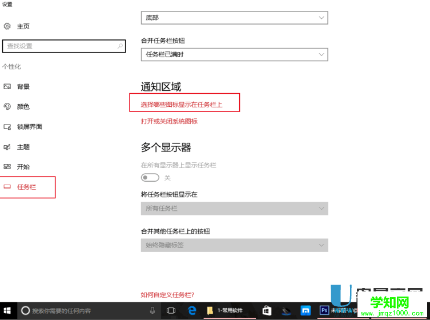Open the Windows Store taskbar icon
The width and height of the screenshot is (430, 320).
267,311
